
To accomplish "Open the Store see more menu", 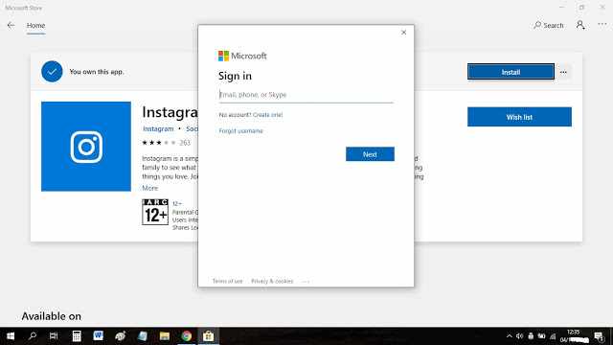I will pyautogui.click(x=602, y=25).
